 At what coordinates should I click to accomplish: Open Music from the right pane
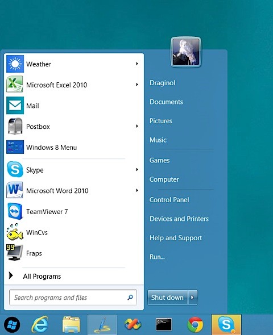(158, 140)
